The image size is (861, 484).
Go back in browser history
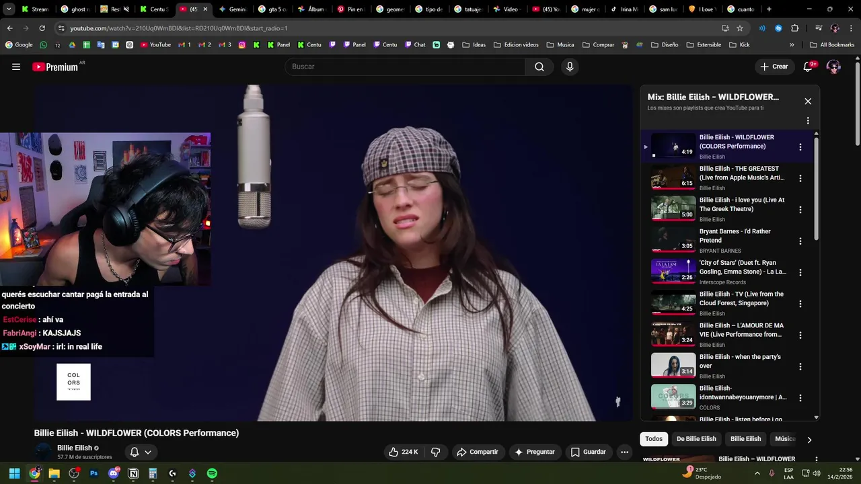9,28
